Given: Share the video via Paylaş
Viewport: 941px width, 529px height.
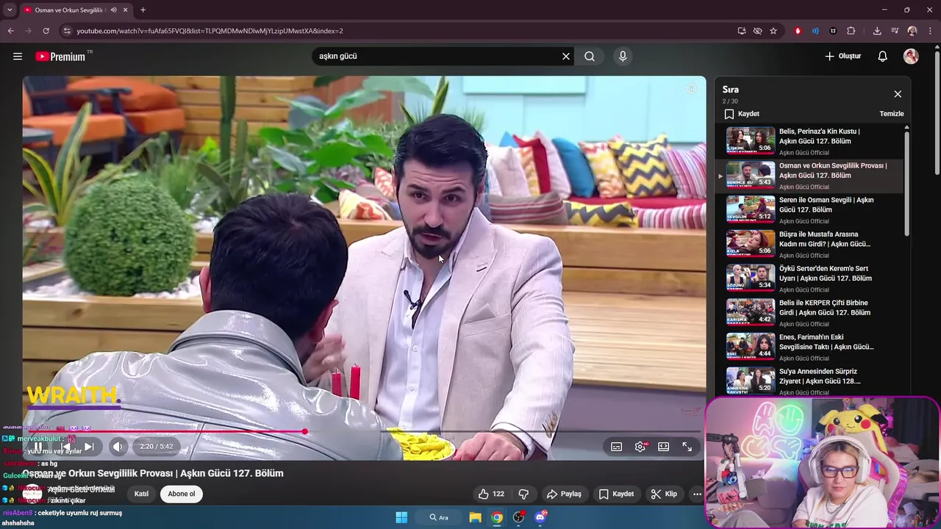Looking at the screenshot, I should [565, 494].
